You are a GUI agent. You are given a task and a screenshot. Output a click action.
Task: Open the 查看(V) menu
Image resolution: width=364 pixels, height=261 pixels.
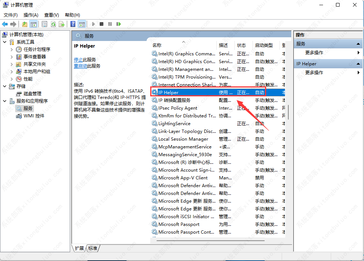coord(52,15)
